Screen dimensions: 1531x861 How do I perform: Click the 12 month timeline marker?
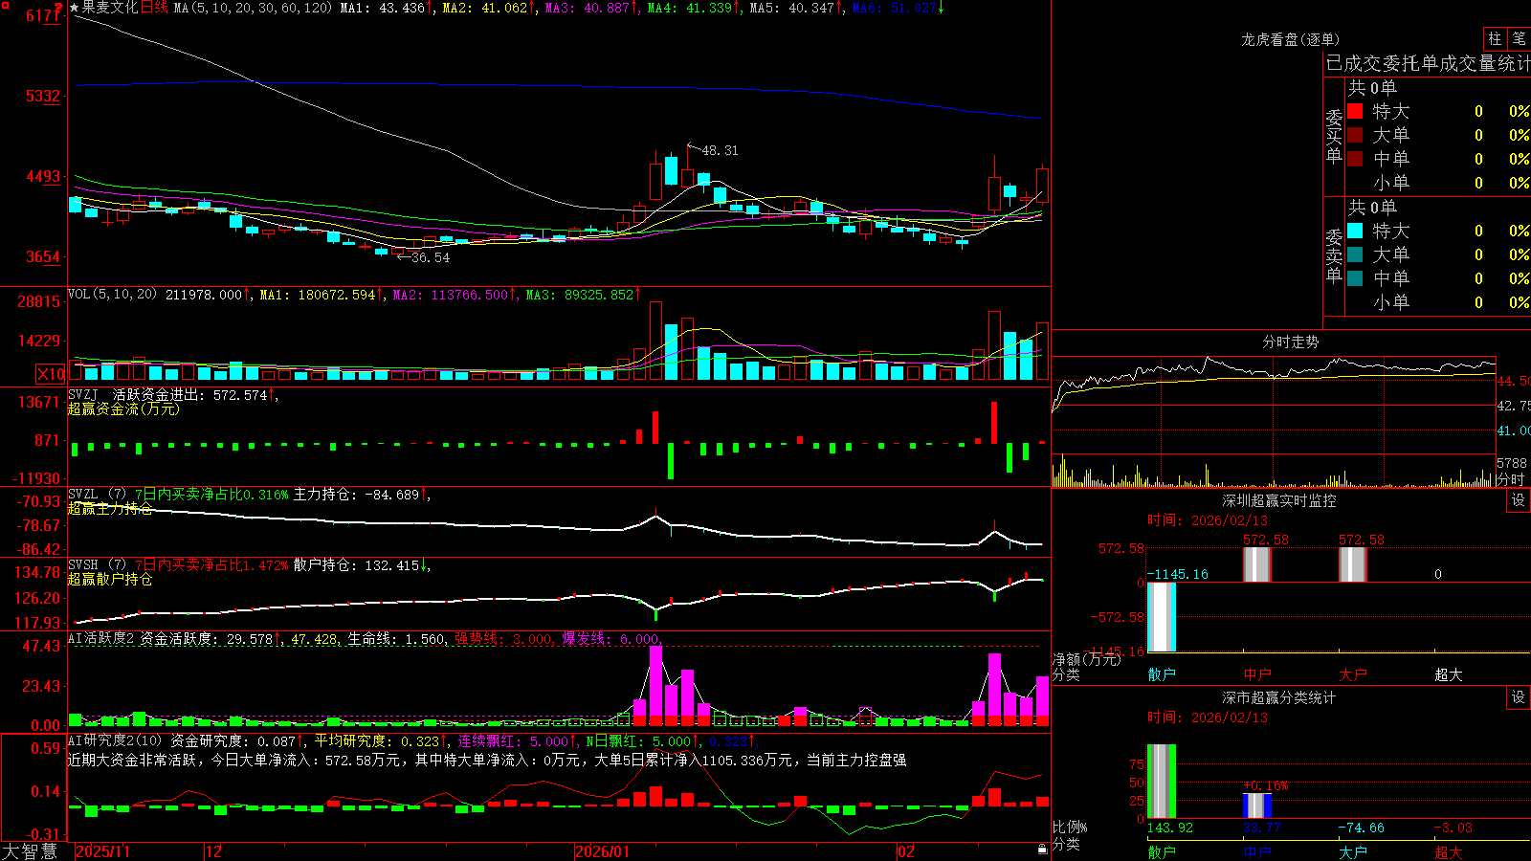point(214,851)
